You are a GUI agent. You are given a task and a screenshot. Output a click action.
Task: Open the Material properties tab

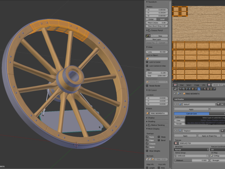click(x=205, y=89)
